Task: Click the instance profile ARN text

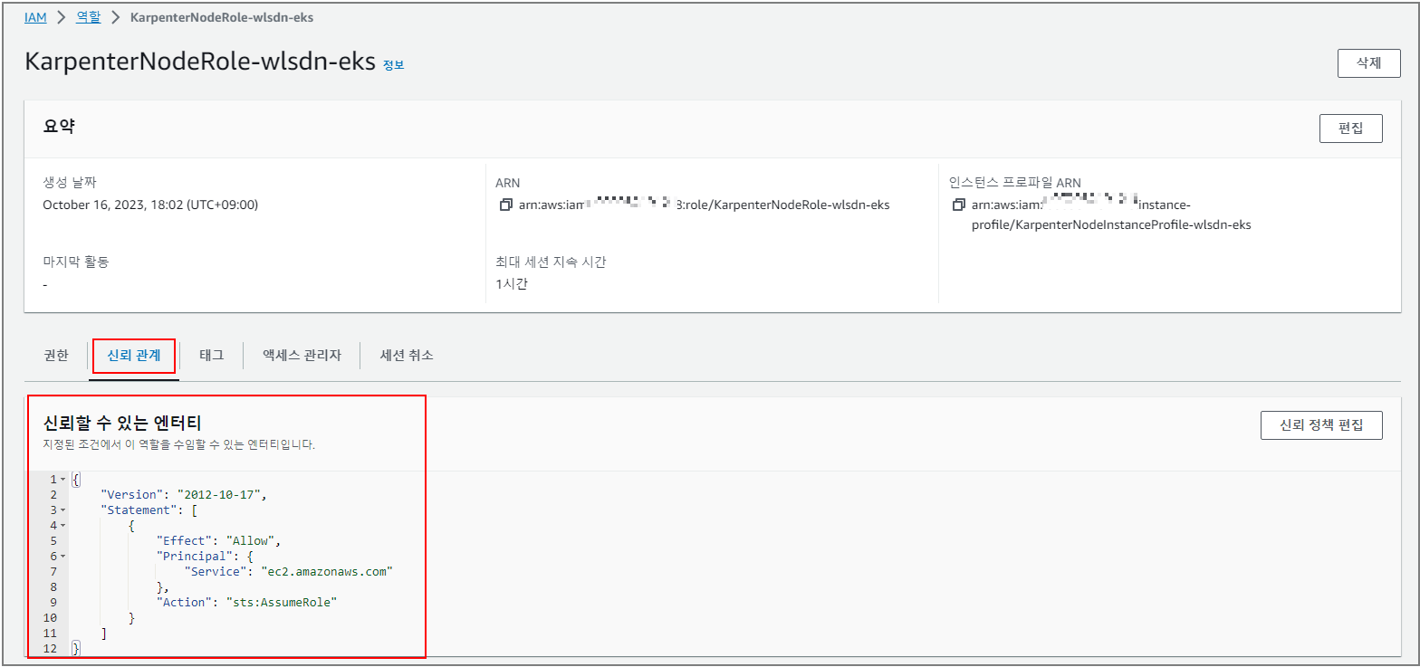Action: (1111, 214)
